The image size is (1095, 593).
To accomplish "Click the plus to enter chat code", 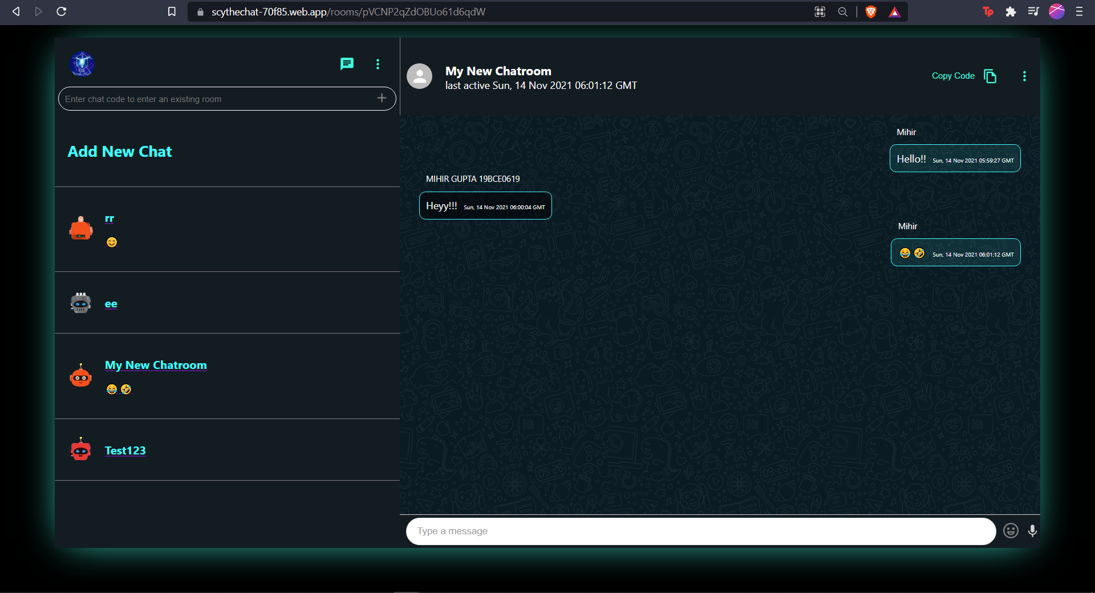I will point(381,98).
